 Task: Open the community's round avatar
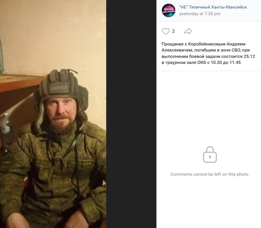[x=169, y=10]
